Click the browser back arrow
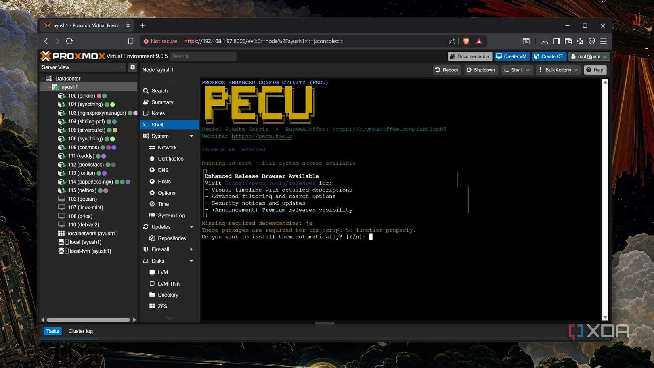 click(x=46, y=41)
